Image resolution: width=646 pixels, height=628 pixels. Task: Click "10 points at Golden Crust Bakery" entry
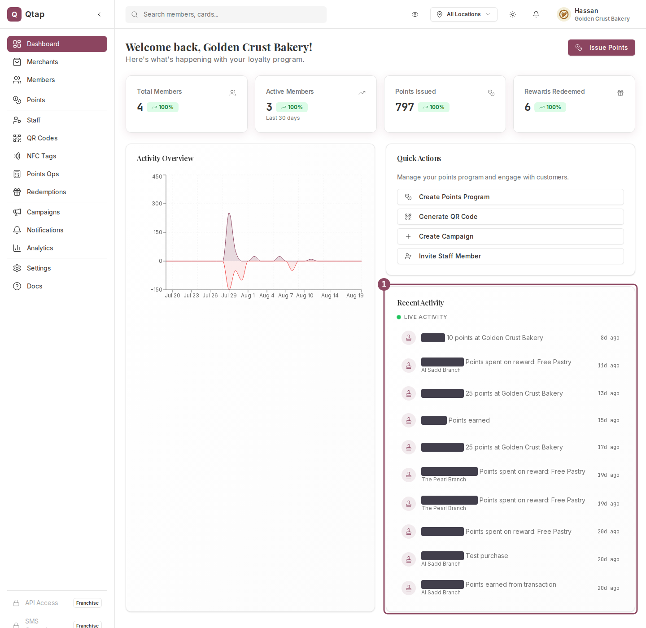(x=511, y=338)
